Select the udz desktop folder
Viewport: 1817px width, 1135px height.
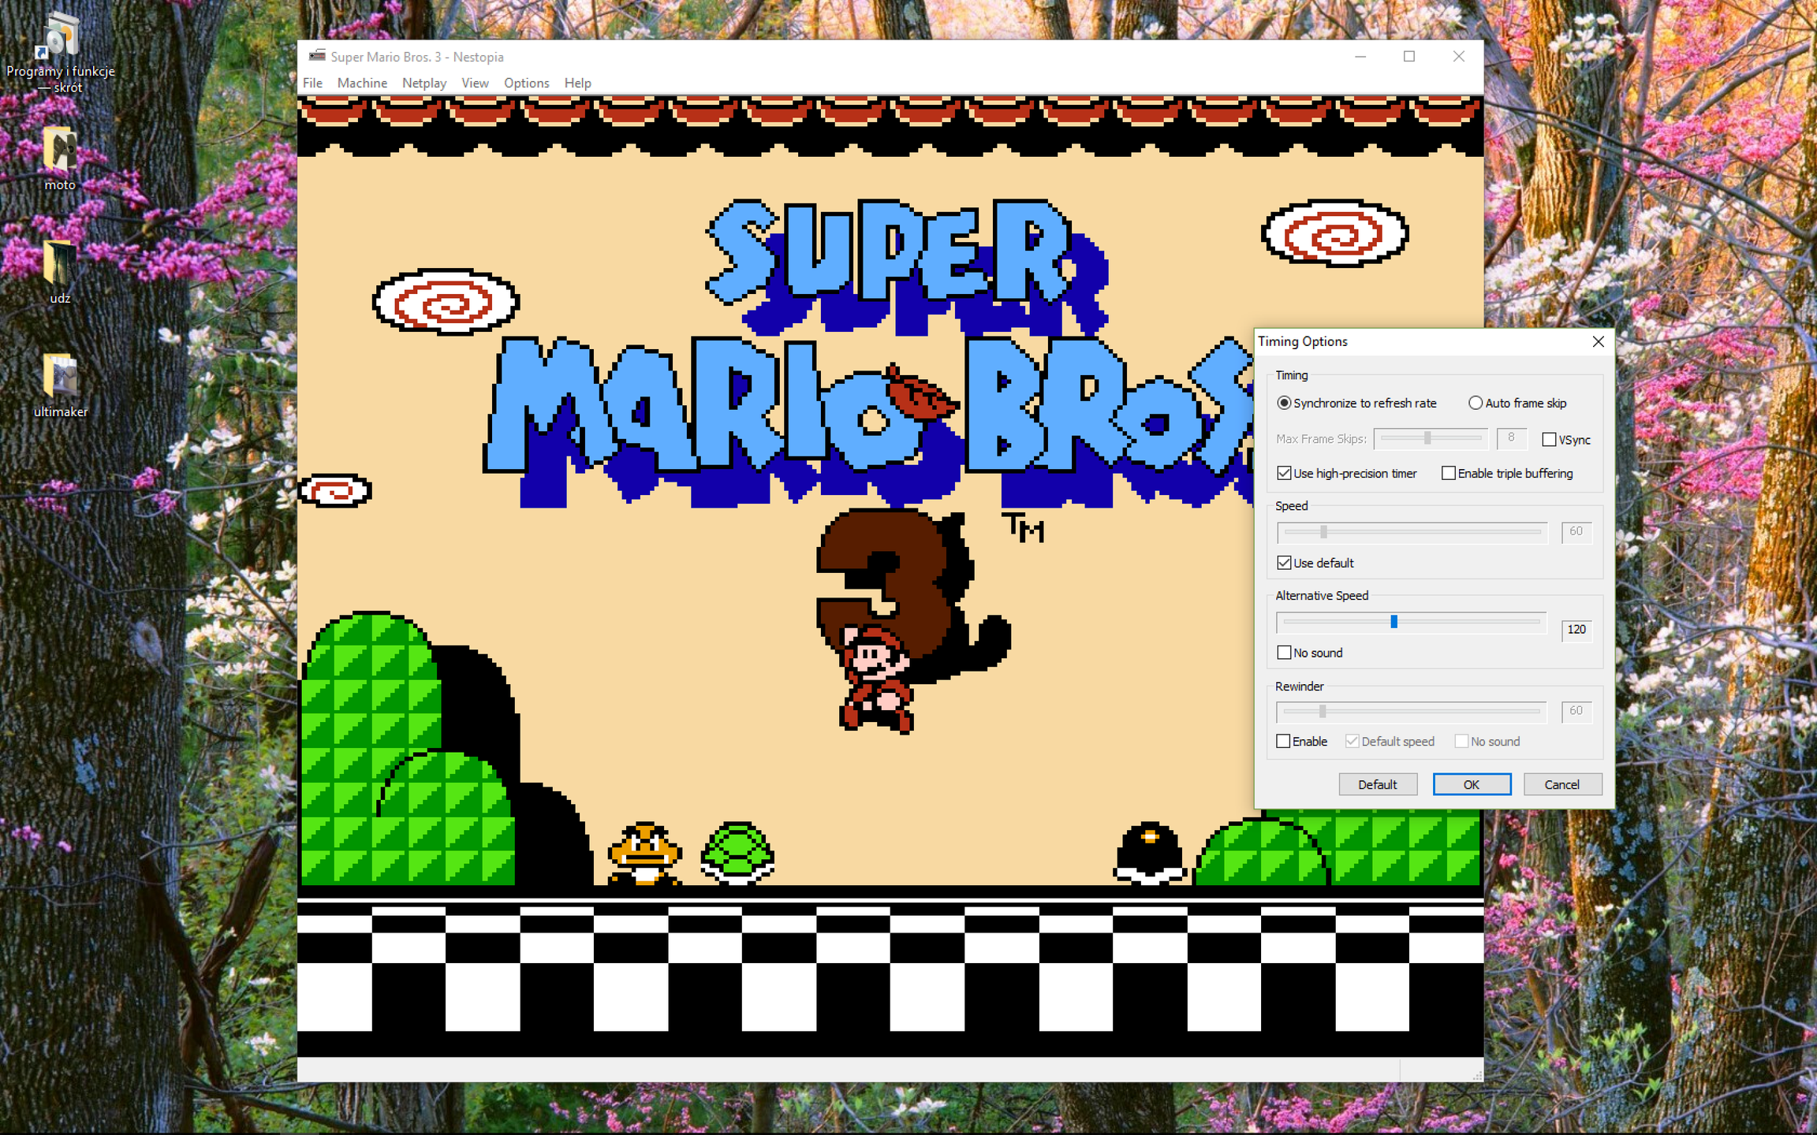[x=60, y=272]
